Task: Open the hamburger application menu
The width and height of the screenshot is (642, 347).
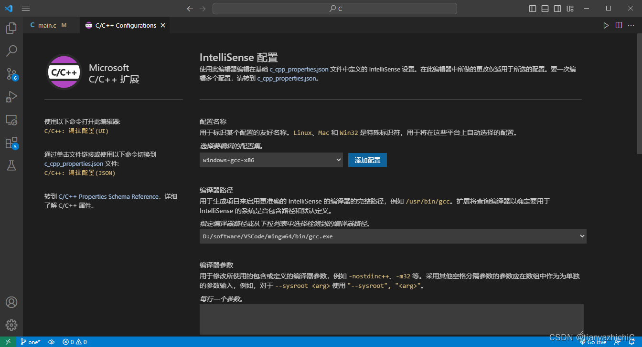Action: coord(26,9)
